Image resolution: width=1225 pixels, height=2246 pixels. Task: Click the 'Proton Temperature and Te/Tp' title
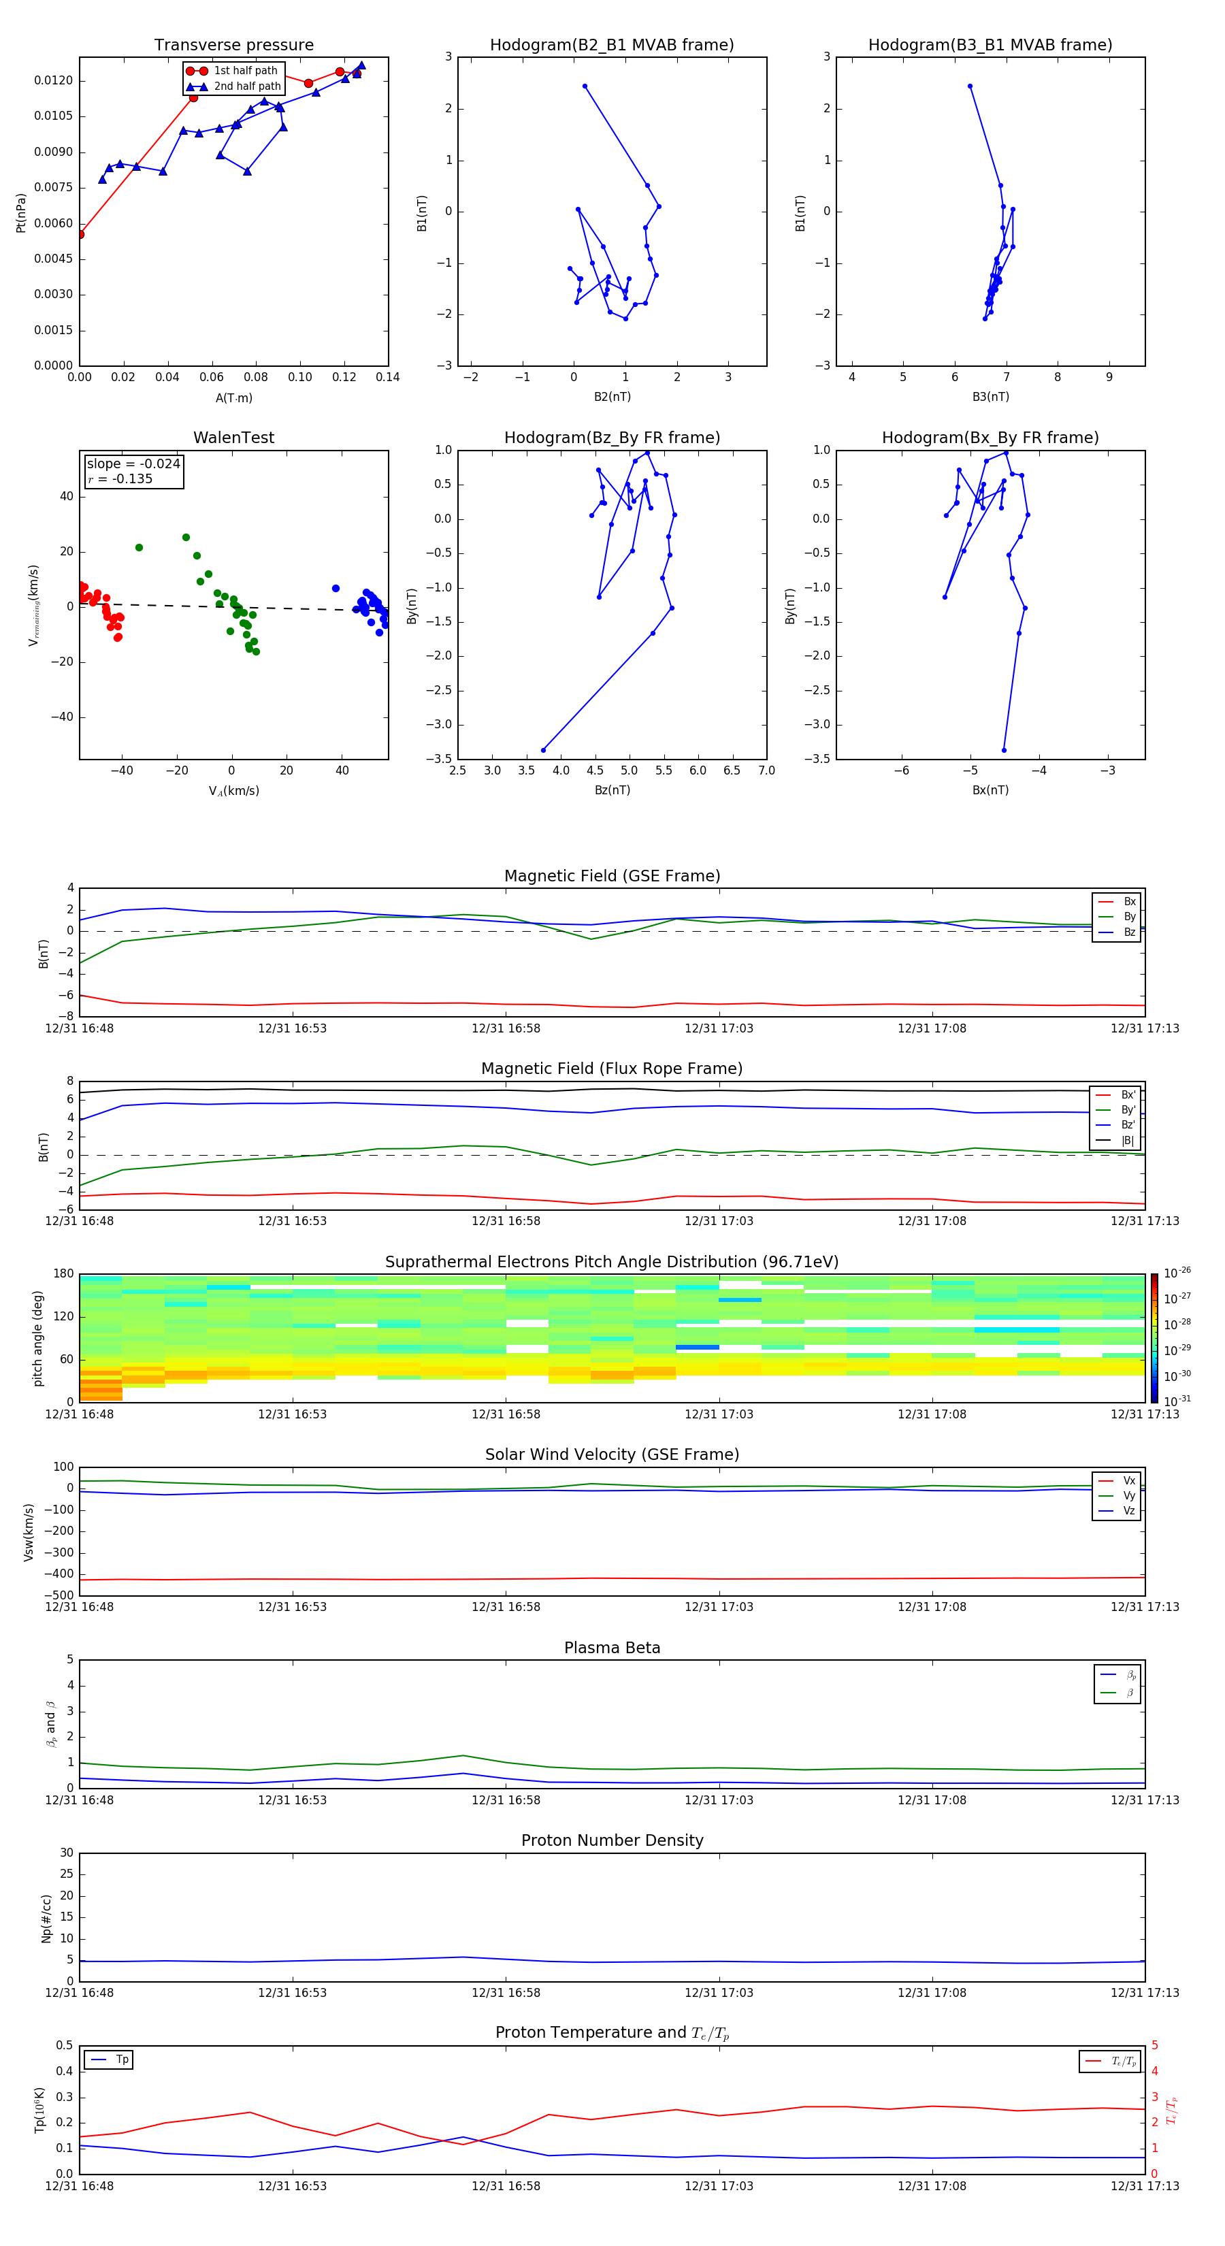(612, 2033)
